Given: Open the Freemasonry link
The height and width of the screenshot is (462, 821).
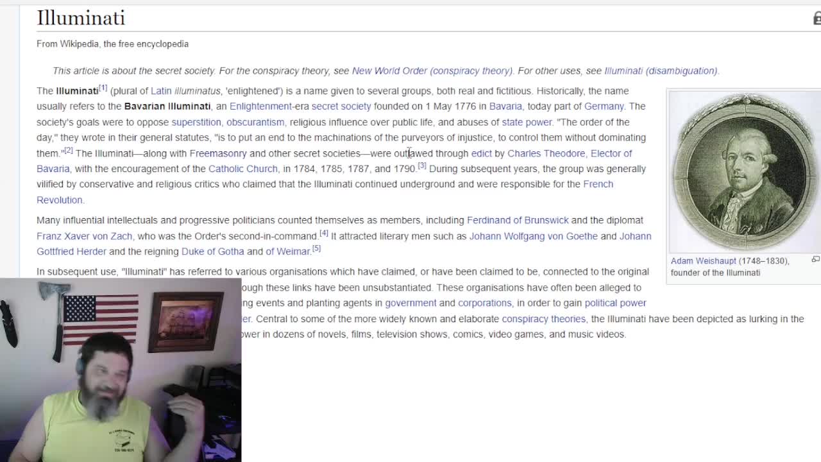Looking at the screenshot, I should 218,153.
